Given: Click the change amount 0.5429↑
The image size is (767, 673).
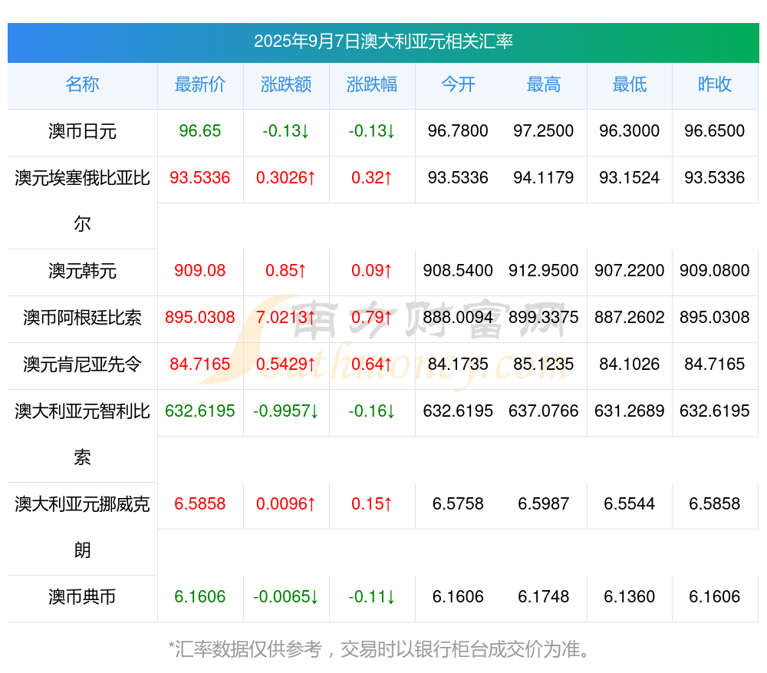Looking at the screenshot, I should tap(286, 365).
